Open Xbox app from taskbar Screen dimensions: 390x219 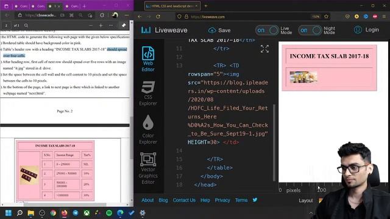(87, 213)
